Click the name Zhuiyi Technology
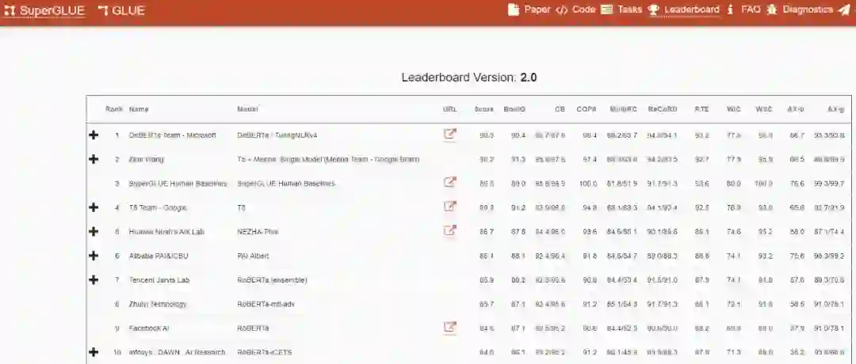856x364 pixels. [x=158, y=304]
